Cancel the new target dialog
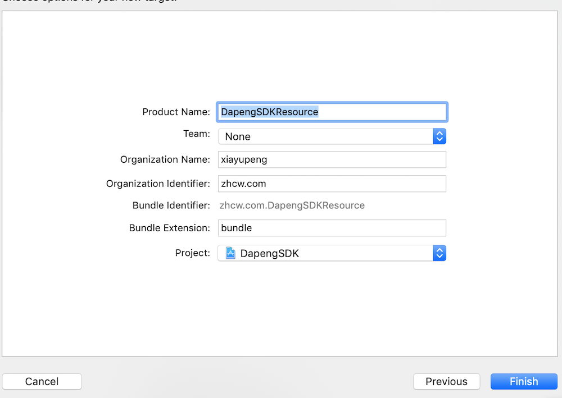Viewport: 562px width, 398px height. pos(42,381)
